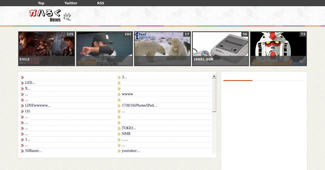
Task: Click the yellow bullet icon beside youtuber...
Action: (x=119, y=151)
